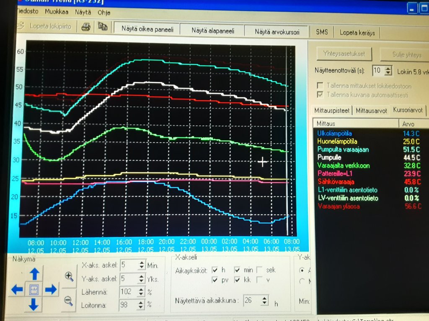Click Näytä alapaneeli button
This screenshot has width=429, height=321.
pos(212,31)
